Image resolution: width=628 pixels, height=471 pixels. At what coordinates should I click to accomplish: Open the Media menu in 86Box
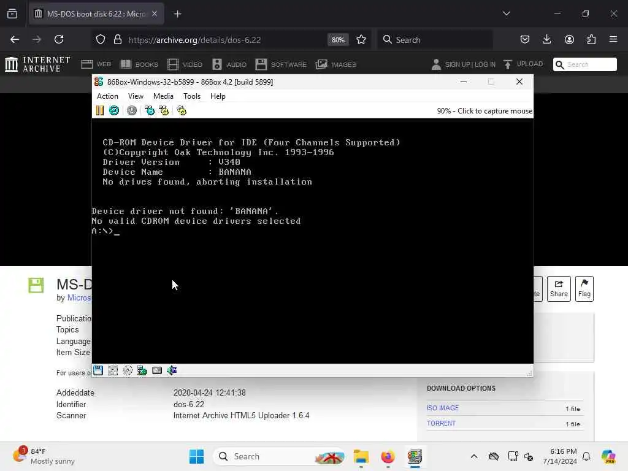(x=163, y=96)
